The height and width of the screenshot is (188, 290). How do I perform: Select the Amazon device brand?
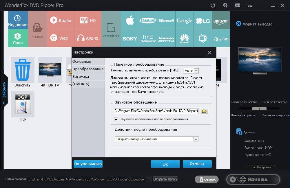221,20
